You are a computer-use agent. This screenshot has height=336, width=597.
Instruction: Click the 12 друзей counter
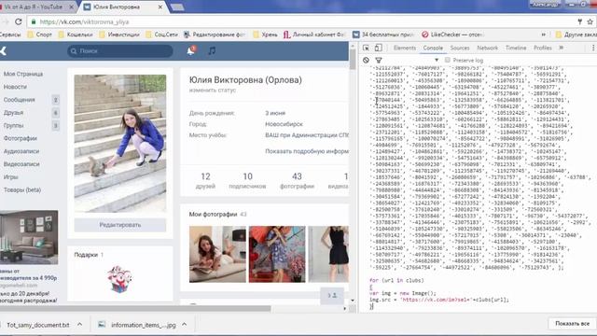tap(205, 180)
